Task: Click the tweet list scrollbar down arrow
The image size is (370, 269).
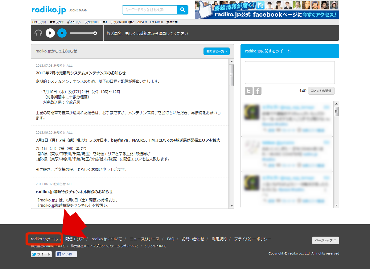Action: click(x=336, y=205)
